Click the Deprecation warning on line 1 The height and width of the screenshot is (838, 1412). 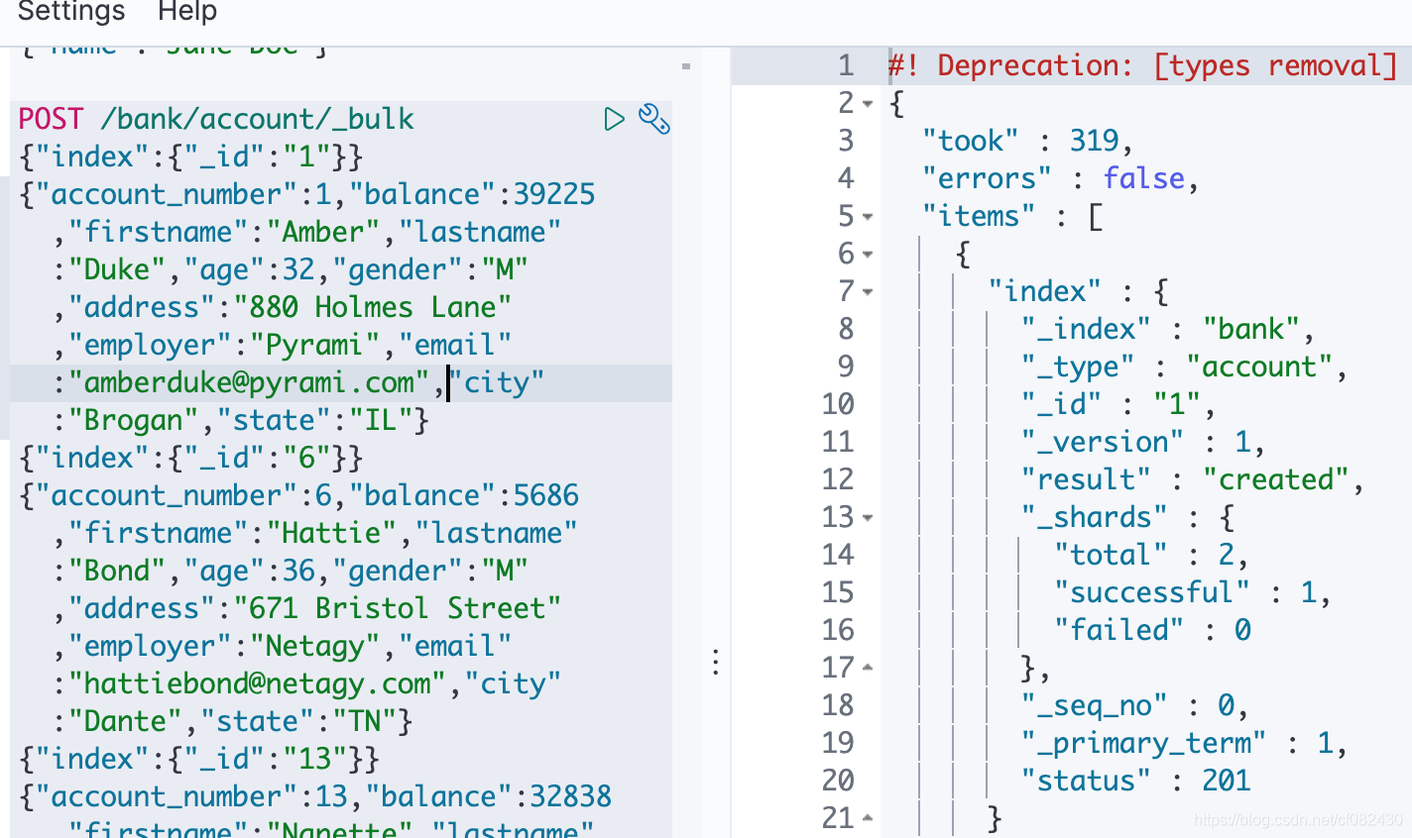(1142, 65)
